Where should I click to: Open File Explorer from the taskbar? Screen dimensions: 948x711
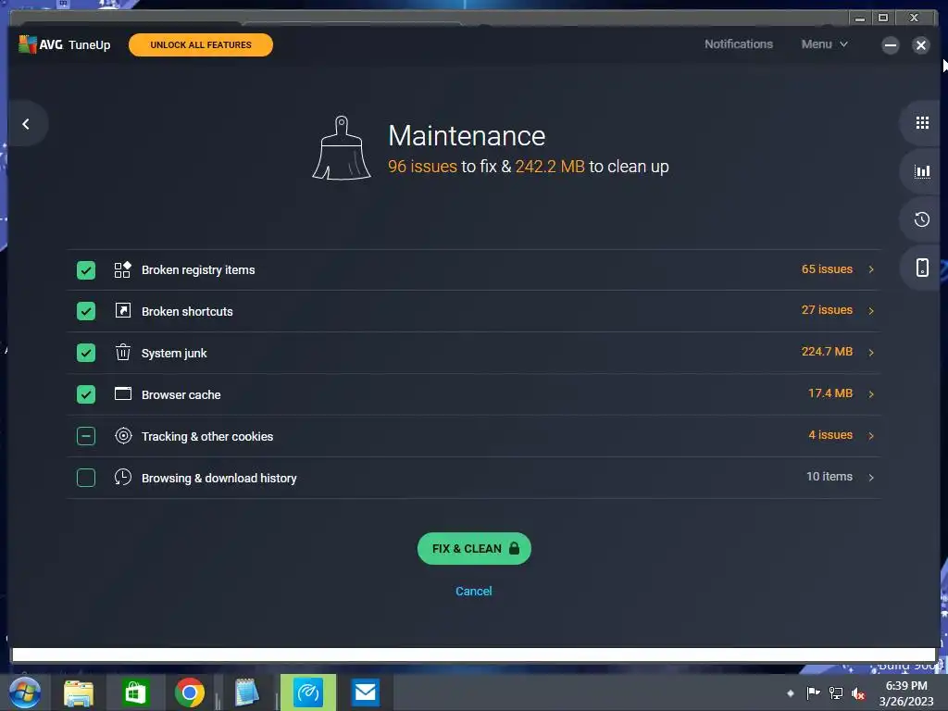[x=79, y=692]
